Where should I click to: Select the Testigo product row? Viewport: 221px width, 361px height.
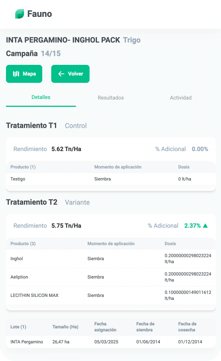point(111,179)
